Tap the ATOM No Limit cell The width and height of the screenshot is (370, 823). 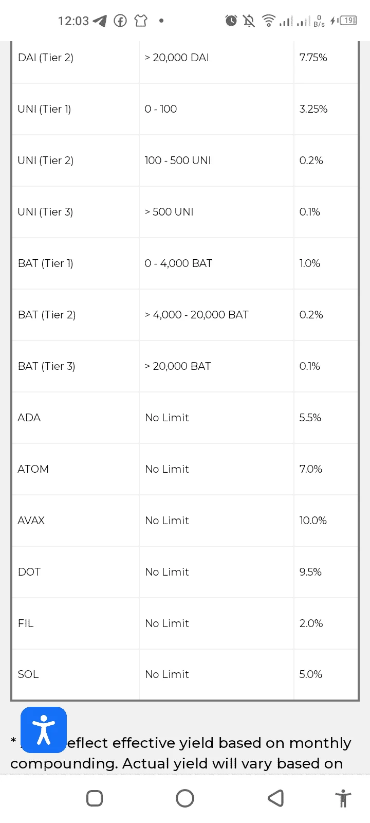coord(216,469)
